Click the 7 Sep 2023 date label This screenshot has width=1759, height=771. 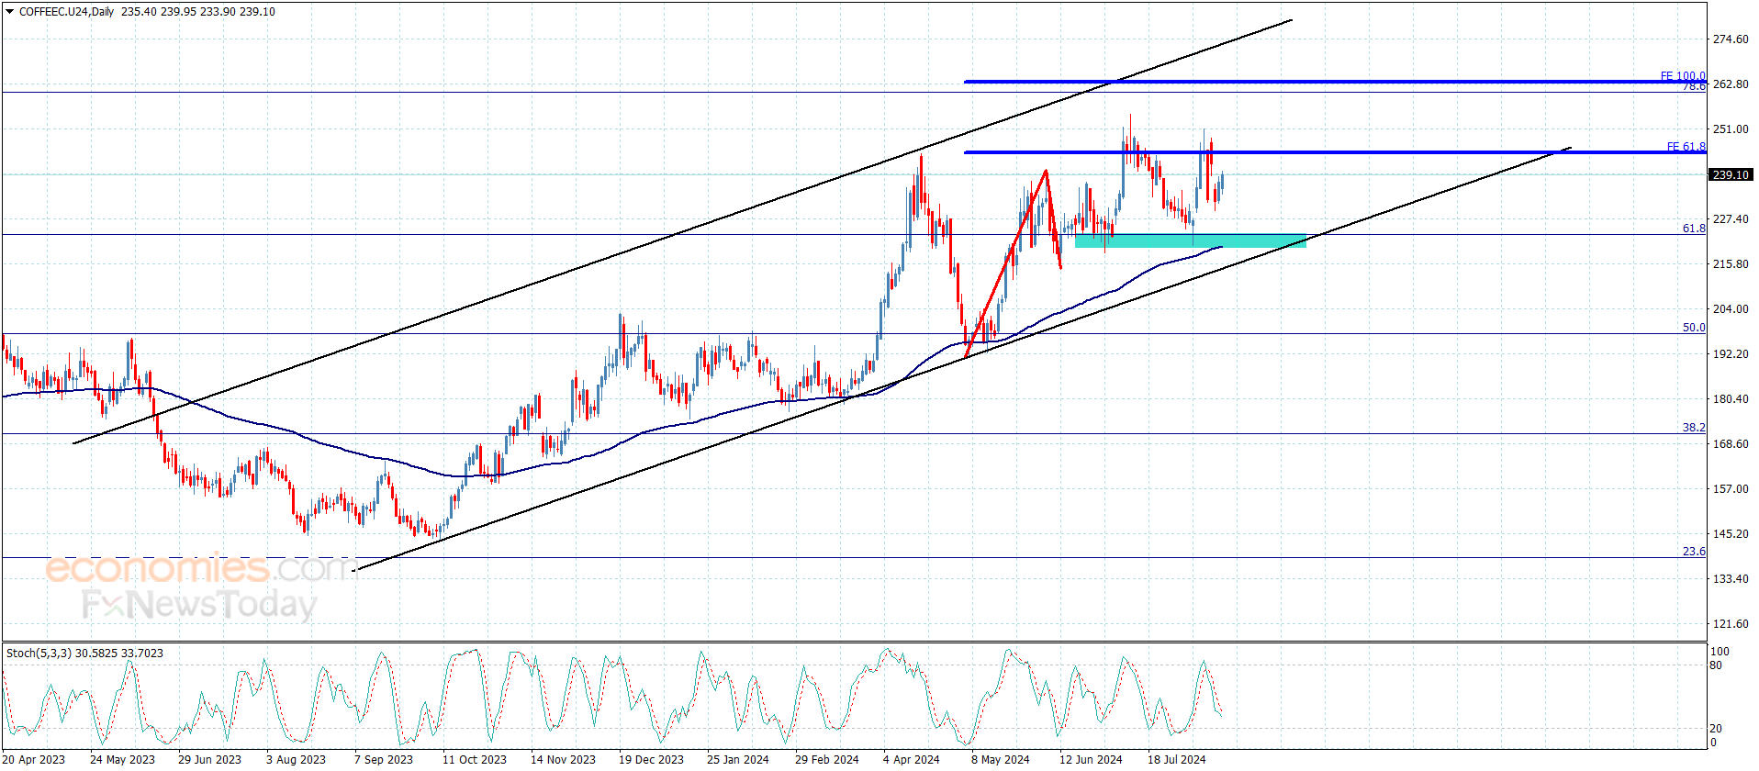point(384,759)
